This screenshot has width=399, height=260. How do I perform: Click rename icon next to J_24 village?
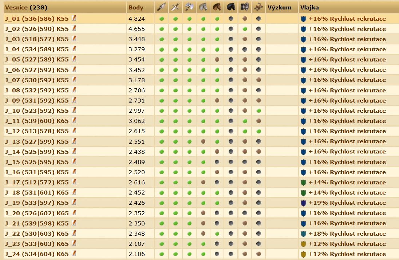[x=74, y=253]
